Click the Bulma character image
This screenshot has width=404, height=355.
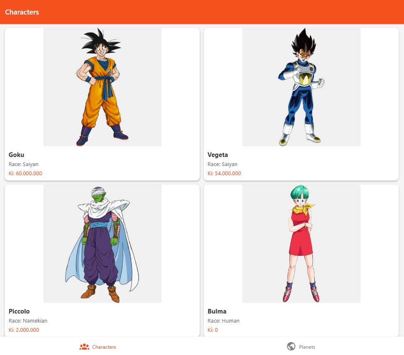click(x=301, y=244)
